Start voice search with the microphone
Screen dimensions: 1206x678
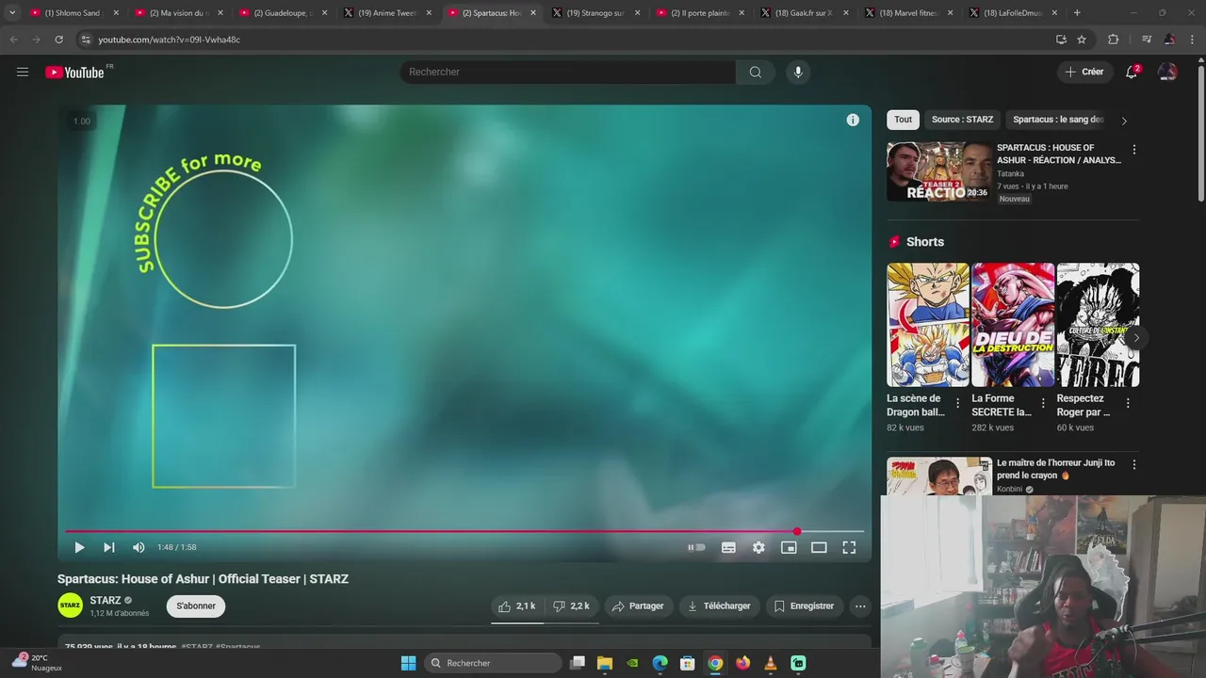tap(798, 73)
